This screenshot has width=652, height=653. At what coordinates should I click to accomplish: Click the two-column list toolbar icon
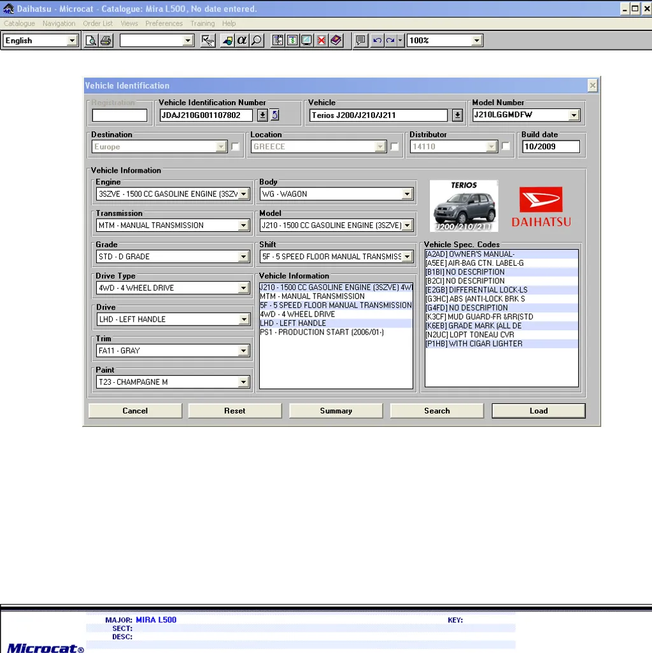tap(278, 40)
